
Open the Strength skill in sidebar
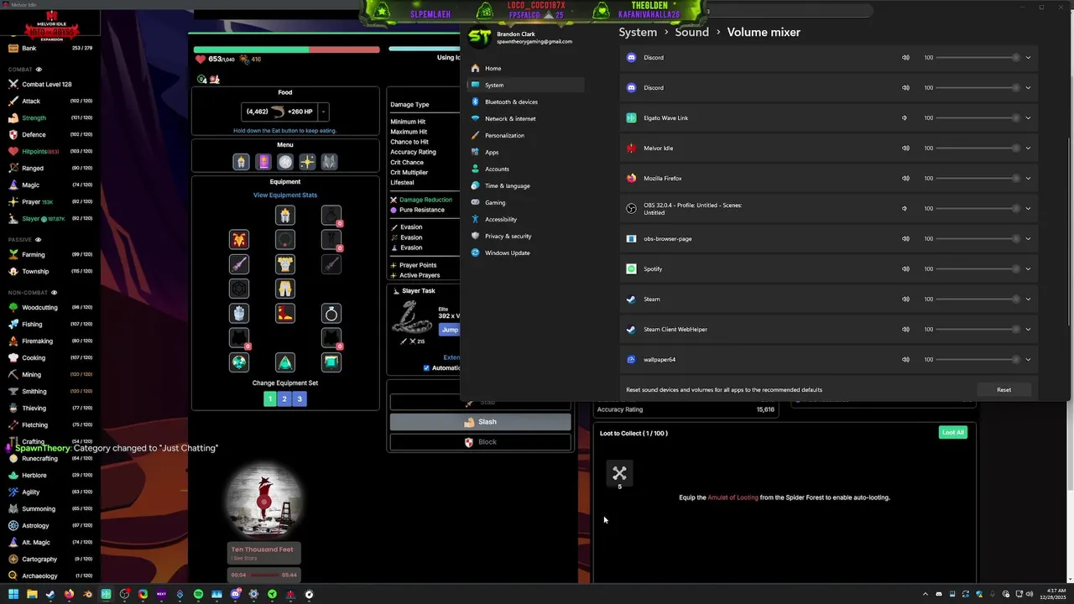[x=50, y=117]
